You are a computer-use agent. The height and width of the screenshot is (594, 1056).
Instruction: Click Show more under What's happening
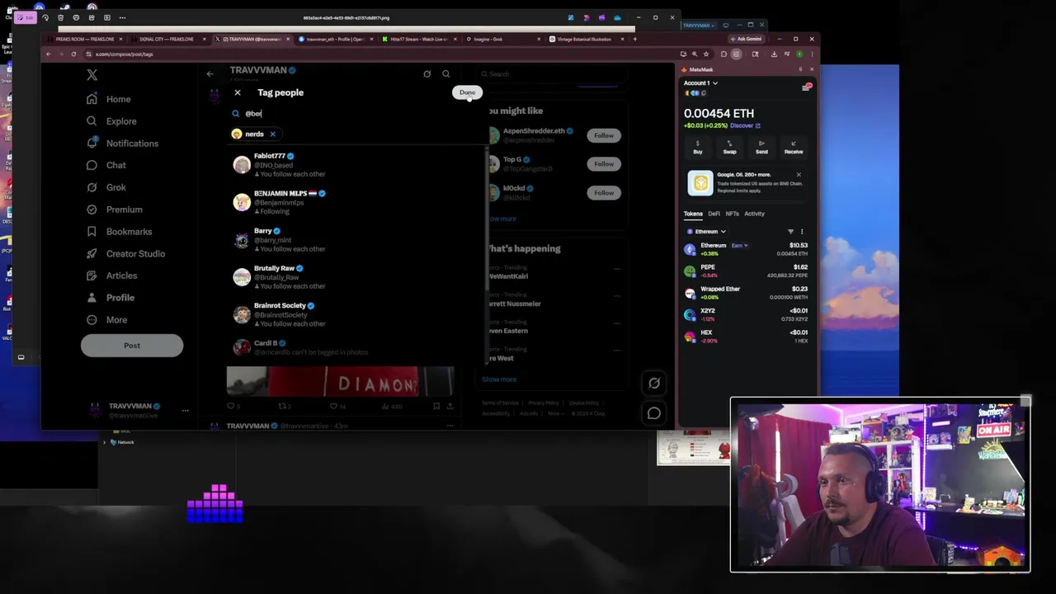pos(499,379)
